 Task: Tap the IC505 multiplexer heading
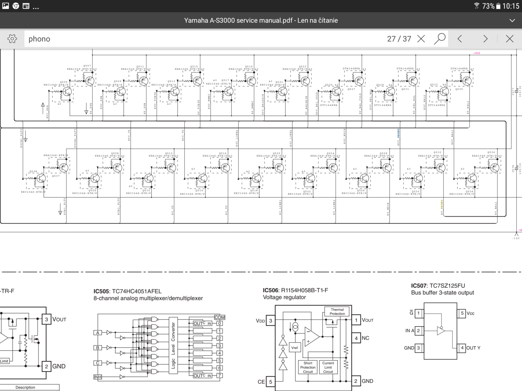pos(127,291)
